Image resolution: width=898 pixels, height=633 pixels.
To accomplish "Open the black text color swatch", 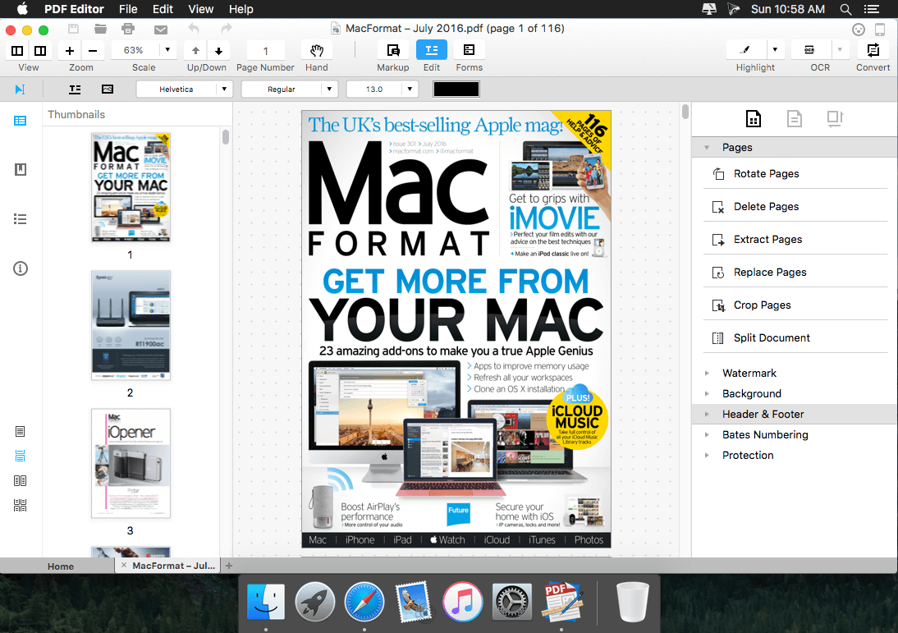I will coord(456,89).
